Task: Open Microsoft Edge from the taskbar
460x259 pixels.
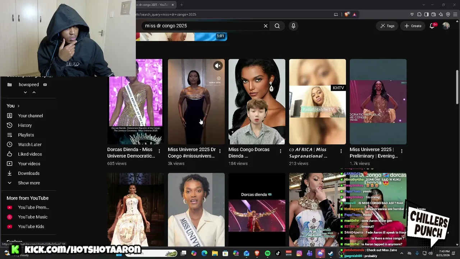Action: click(204, 254)
